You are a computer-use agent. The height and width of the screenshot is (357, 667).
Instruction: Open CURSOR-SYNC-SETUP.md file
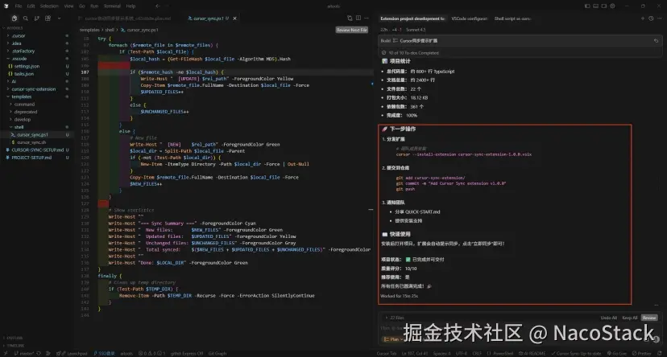tap(37, 150)
